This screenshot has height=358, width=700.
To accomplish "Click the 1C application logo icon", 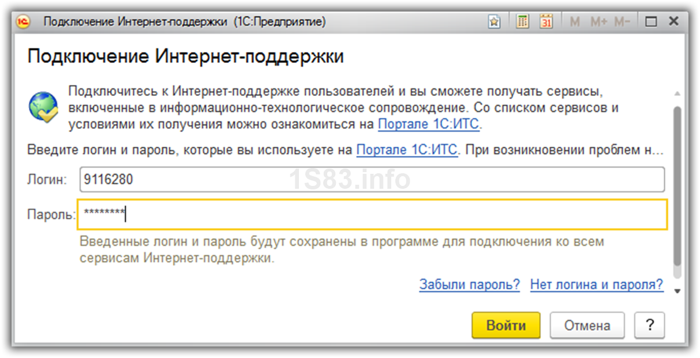I will 23,22.
